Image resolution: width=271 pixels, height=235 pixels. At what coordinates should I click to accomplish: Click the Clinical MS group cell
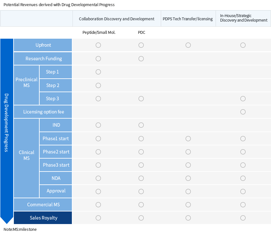[26, 155]
